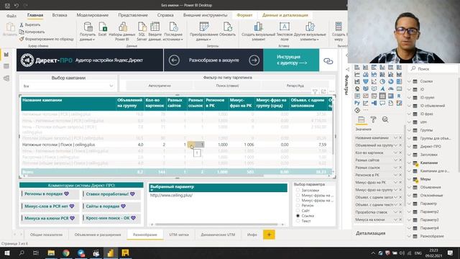This screenshot has height=259, width=460.
Task: Click Форматирование по образцу
Action: pos(46,39)
